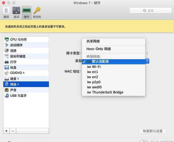The width and height of the screenshot is (174, 142).
Task: Click checkmark beside 默认适配器
Action: click(84, 61)
